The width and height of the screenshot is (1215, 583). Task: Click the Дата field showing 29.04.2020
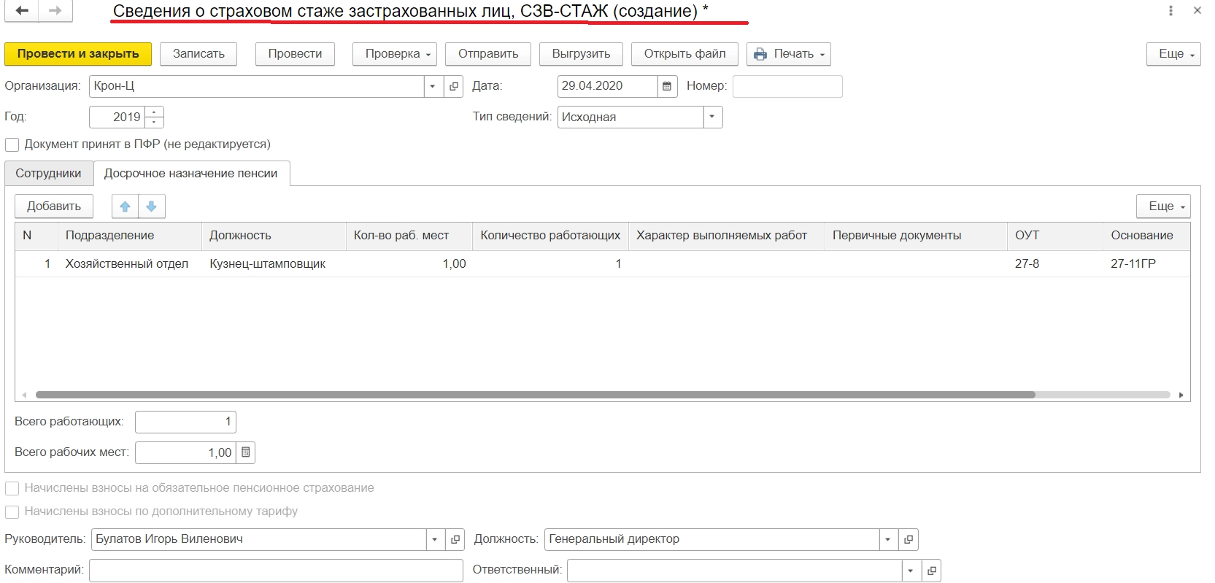tap(608, 86)
